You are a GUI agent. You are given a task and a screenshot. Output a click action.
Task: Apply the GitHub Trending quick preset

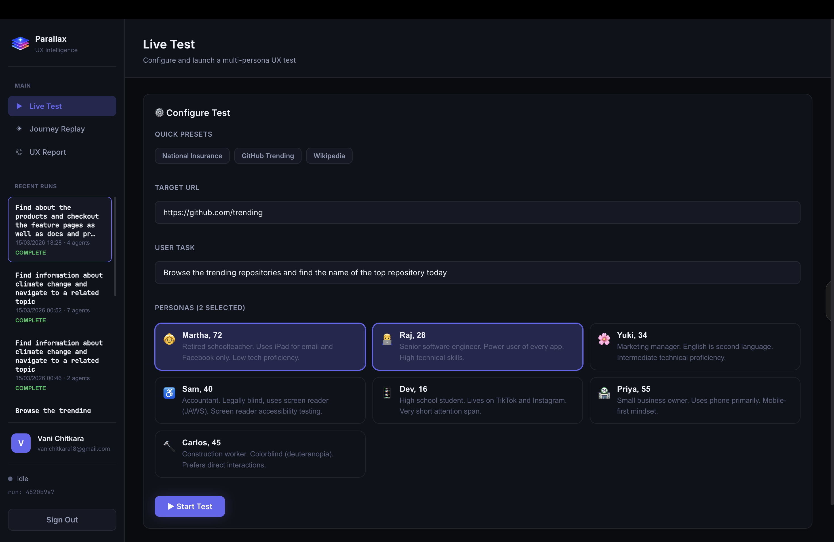pos(268,156)
